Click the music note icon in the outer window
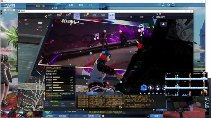The width and height of the screenshot is (211, 118). [x=163, y=5]
